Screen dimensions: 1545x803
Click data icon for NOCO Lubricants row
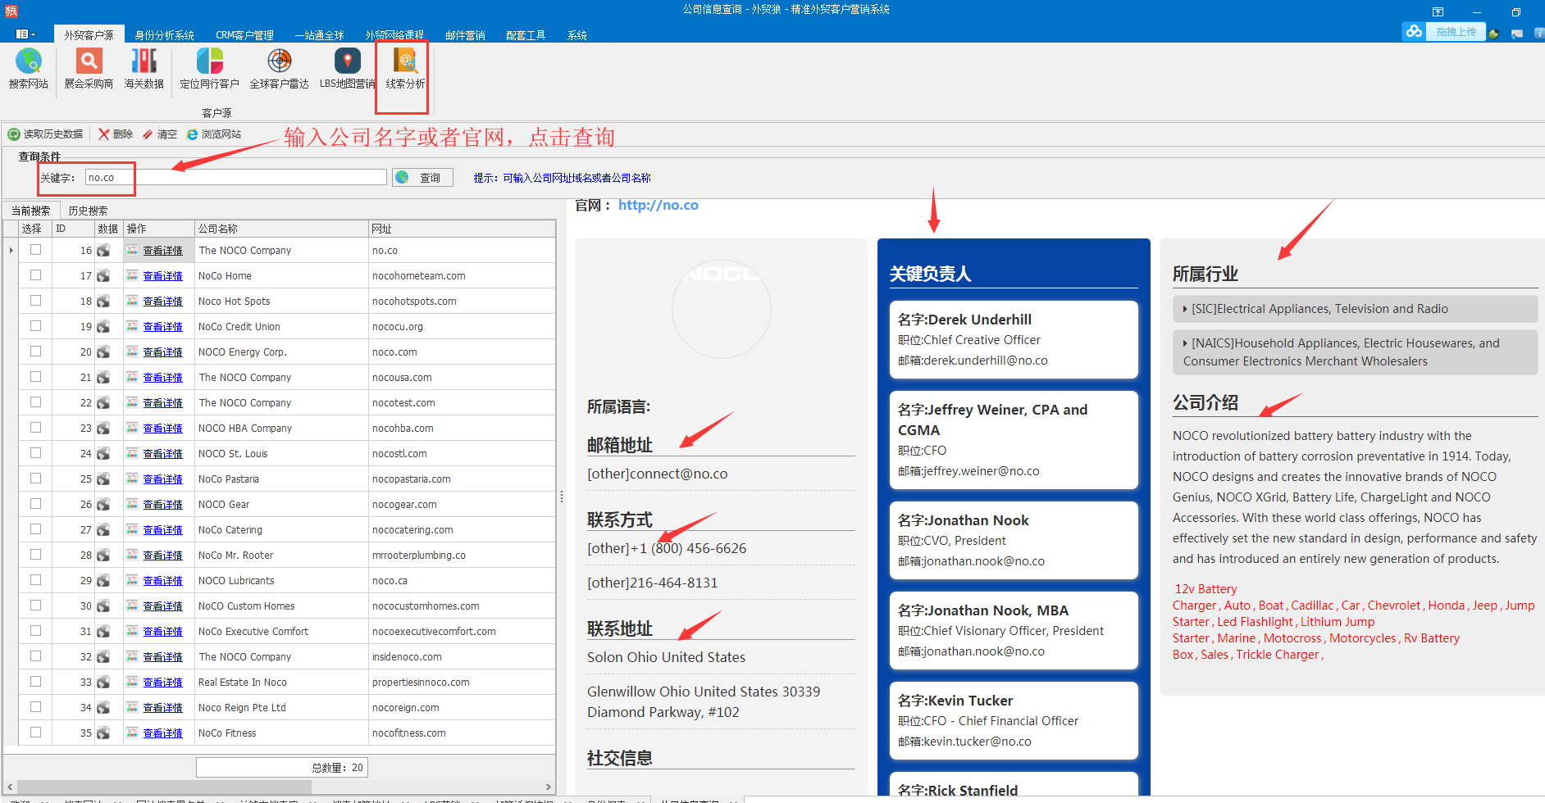[103, 581]
